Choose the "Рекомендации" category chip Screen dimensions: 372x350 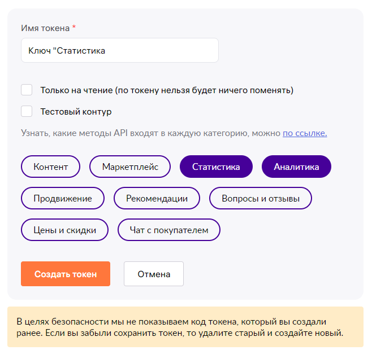pyautogui.click(x=157, y=198)
